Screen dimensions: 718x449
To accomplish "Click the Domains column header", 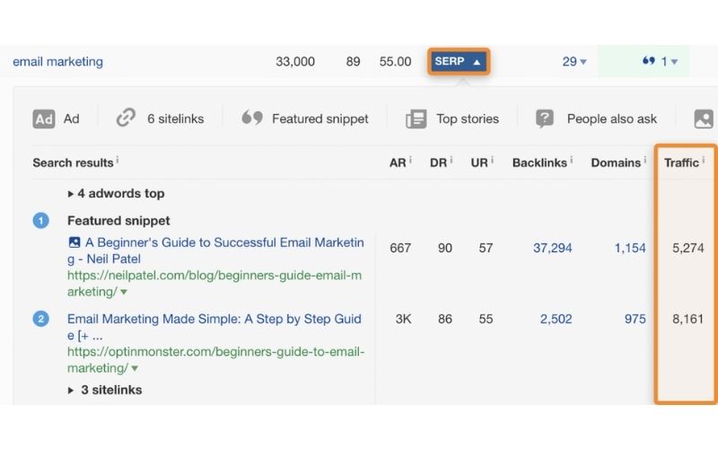I will 616,163.
